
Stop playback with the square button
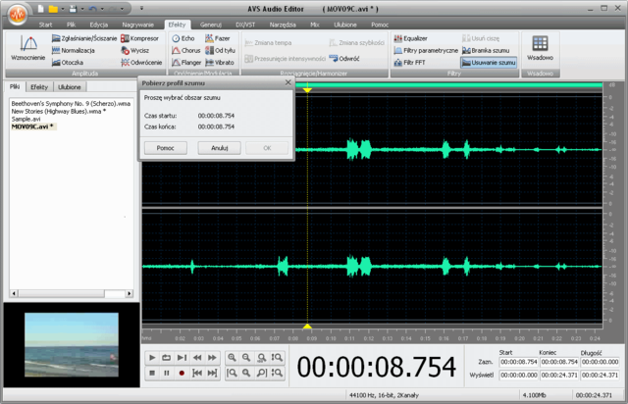point(152,373)
